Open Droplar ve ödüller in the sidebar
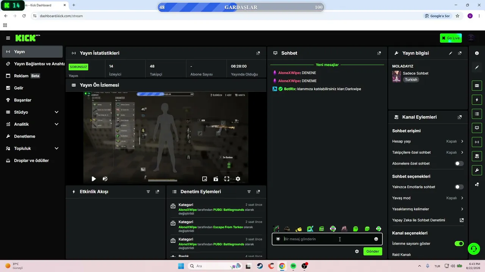Screen dimensions: 485x272 (x=32, y=161)
